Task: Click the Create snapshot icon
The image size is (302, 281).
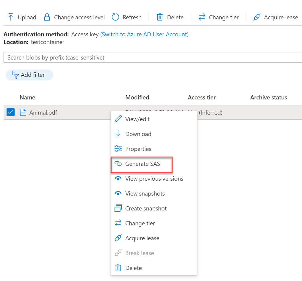Action: tap(118, 208)
